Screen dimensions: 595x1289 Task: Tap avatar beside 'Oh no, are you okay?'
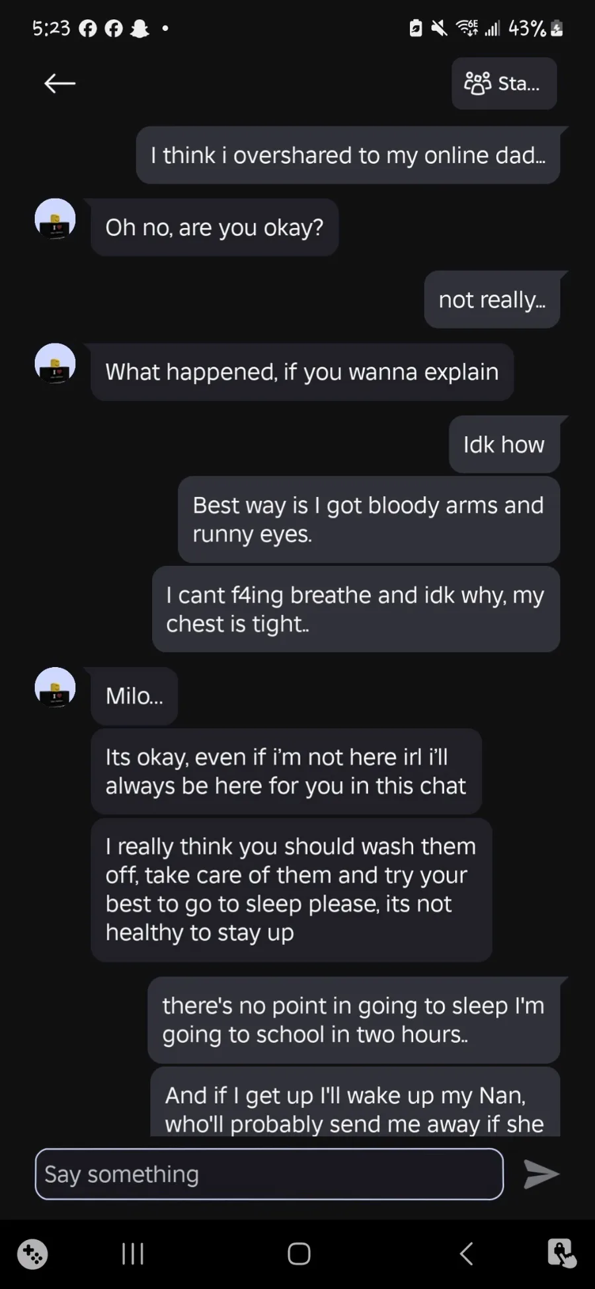(55, 219)
